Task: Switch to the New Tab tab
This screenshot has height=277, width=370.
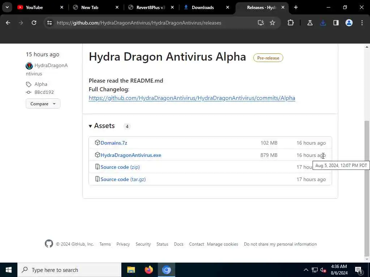Action: (95, 7)
